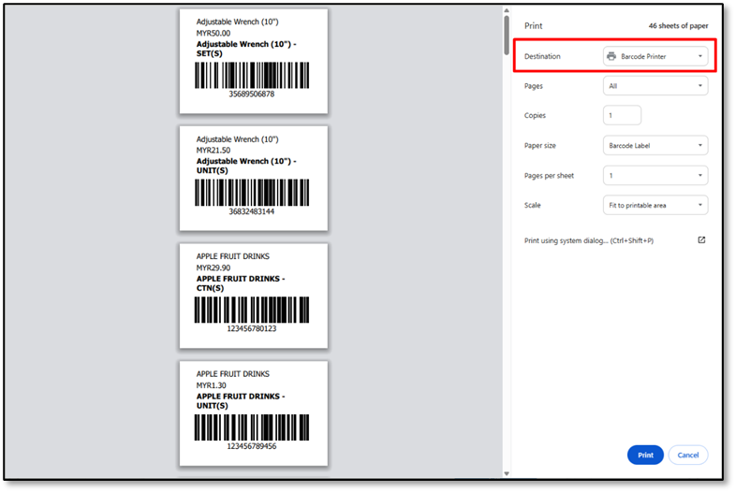Screen dimensions: 736x492
Task: Select the Adjustable Wrench SET(S) label page
Action: point(254,62)
